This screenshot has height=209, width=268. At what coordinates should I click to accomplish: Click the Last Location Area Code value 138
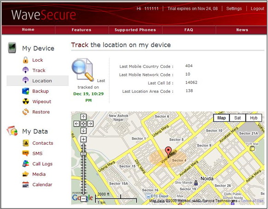pos(189,90)
